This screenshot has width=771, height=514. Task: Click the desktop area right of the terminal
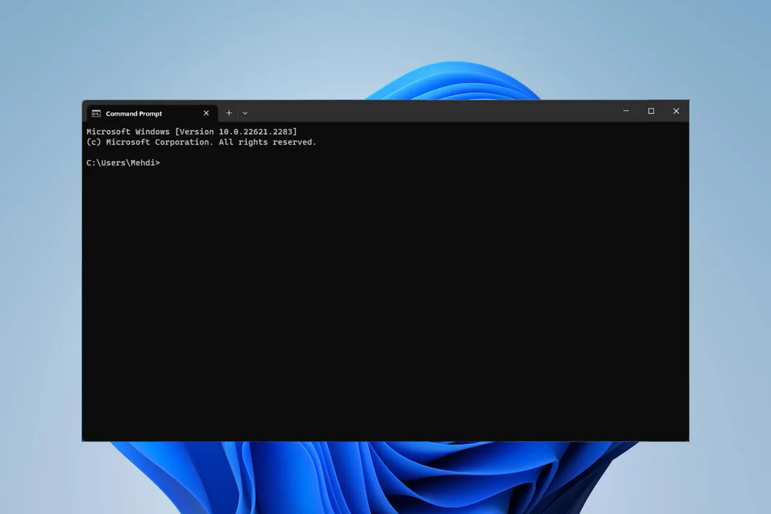(x=730, y=270)
